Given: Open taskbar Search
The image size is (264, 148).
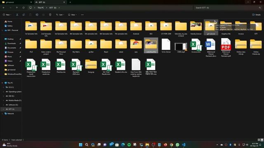Looking at the screenshot, I should pyautogui.click(x=87, y=145).
